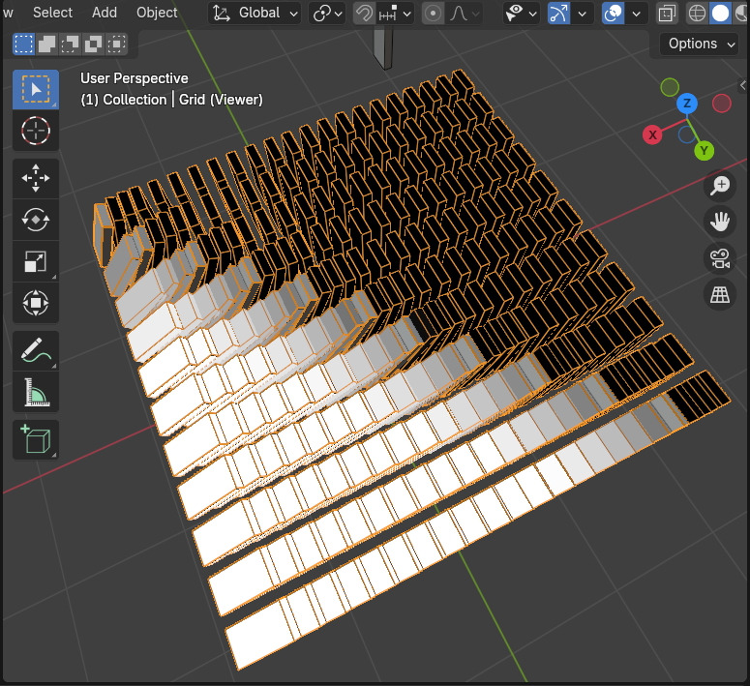Toggle camera view button
Screen dimensions: 750x686
click(x=720, y=258)
